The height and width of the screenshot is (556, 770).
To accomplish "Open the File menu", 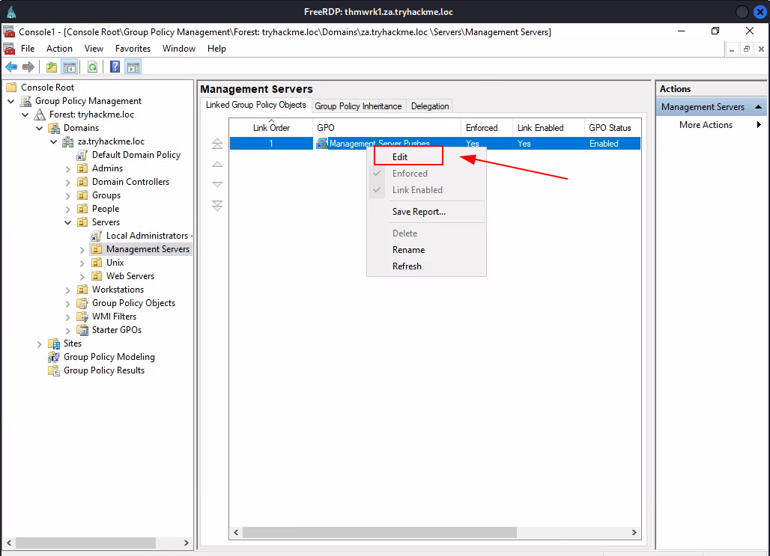I will click(28, 49).
